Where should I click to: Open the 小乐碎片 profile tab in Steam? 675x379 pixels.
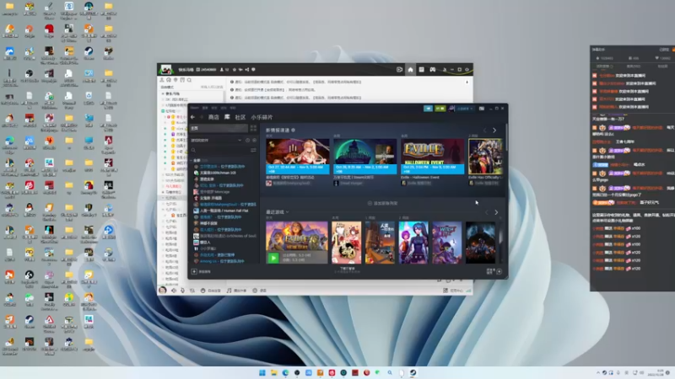pos(262,117)
